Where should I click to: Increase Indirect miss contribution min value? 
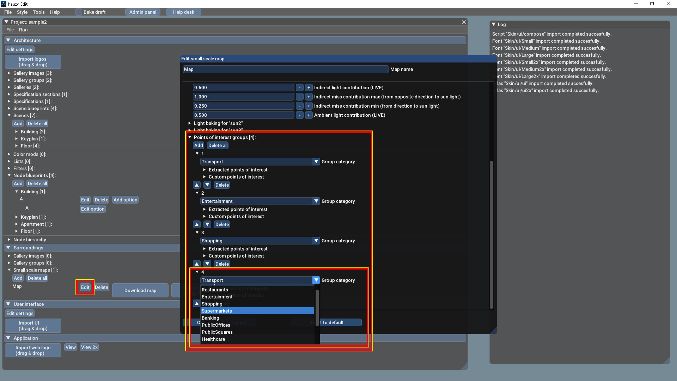coord(309,106)
